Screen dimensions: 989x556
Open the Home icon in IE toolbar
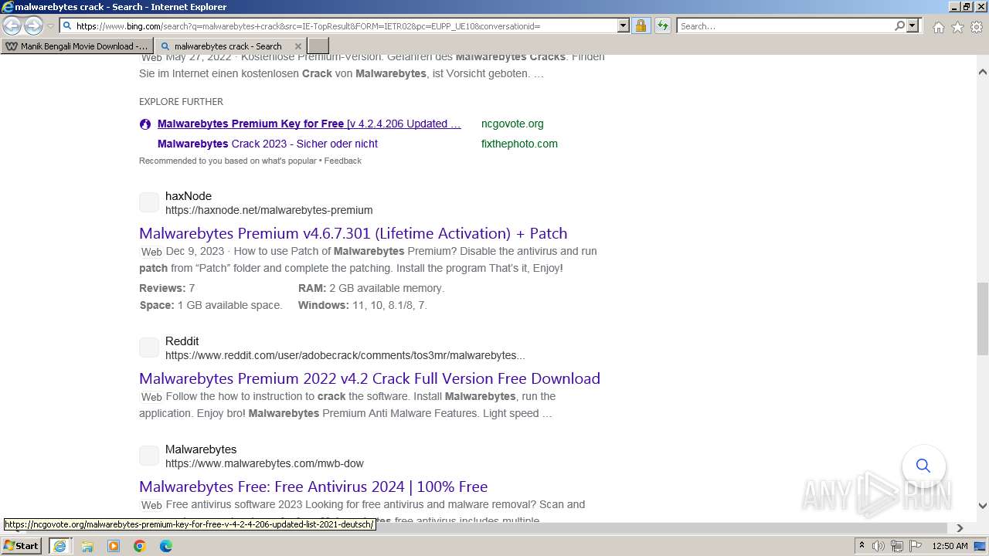pyautogui.click(x=938, y=27)
